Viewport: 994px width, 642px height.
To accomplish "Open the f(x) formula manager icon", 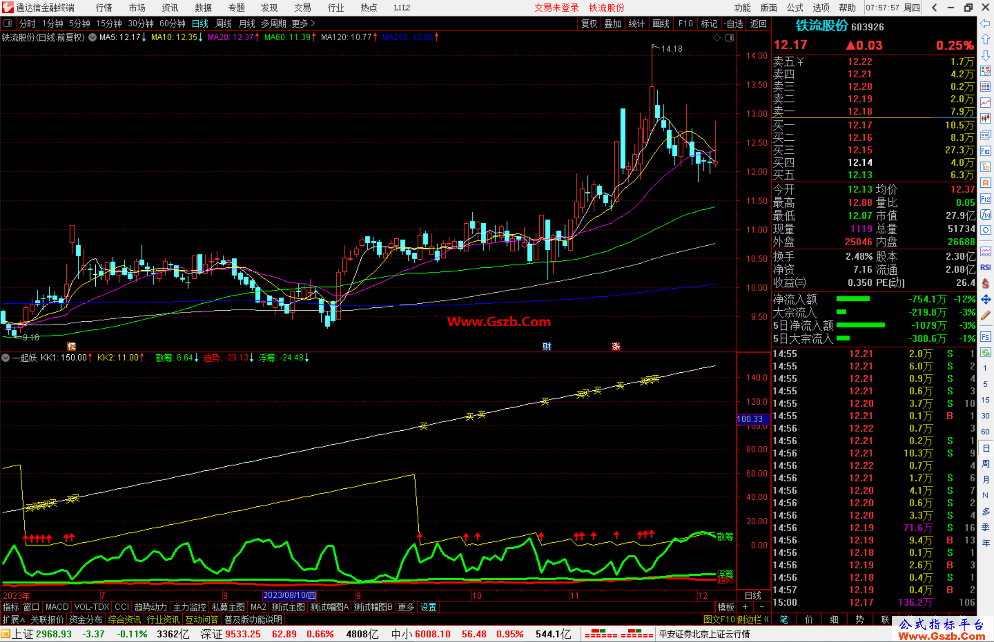I will pyautogui.click(x=985, y=214).
